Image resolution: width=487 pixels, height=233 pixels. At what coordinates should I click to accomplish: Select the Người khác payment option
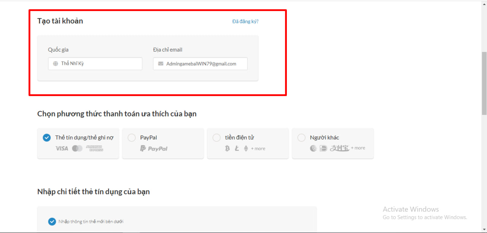tap(301, 137)
